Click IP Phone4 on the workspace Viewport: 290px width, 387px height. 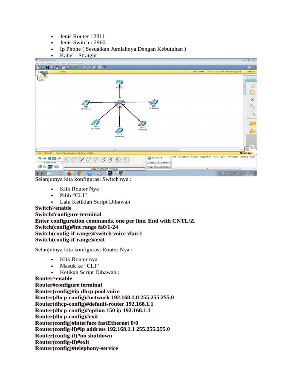(x=86, y=104)
